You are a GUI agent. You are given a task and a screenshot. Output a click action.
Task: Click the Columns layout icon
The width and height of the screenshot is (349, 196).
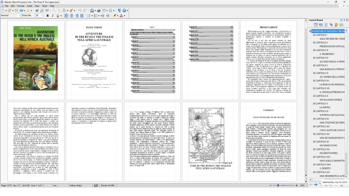(x=111, y=10)
